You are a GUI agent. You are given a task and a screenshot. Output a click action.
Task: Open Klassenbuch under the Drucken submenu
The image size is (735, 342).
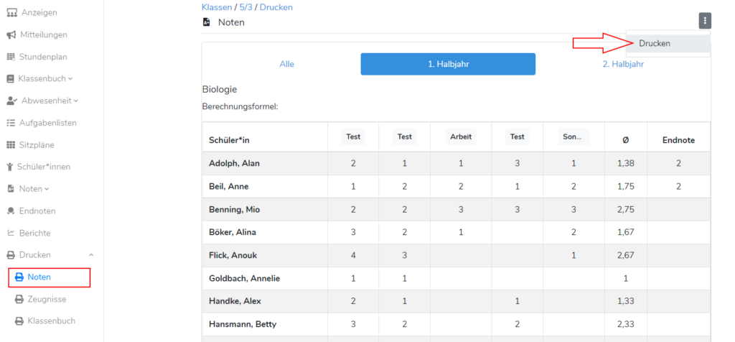click(51, 321)
